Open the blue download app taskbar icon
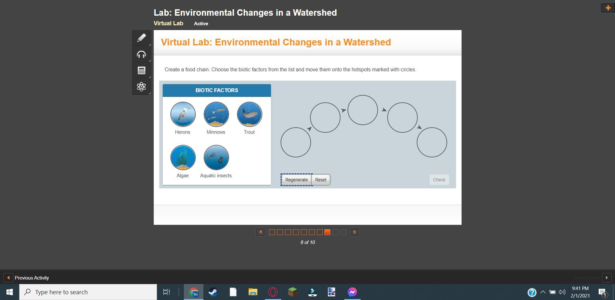Viewport: 615px width, 300px height. (313, 292)
